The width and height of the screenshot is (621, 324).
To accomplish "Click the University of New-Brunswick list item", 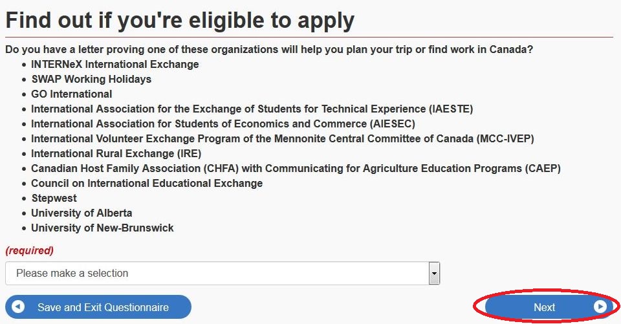I will pyautogui.click(x=102, y=228).
